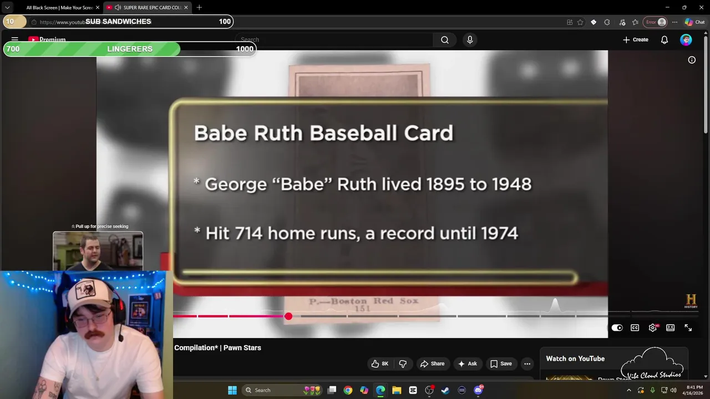Open YouTube notifications bell

(665, 40)
